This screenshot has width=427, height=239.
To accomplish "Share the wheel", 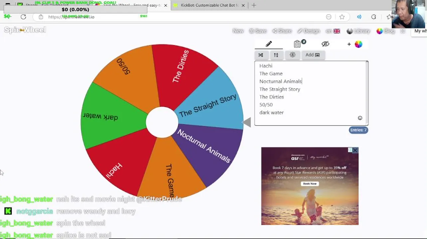I will 282,31.
